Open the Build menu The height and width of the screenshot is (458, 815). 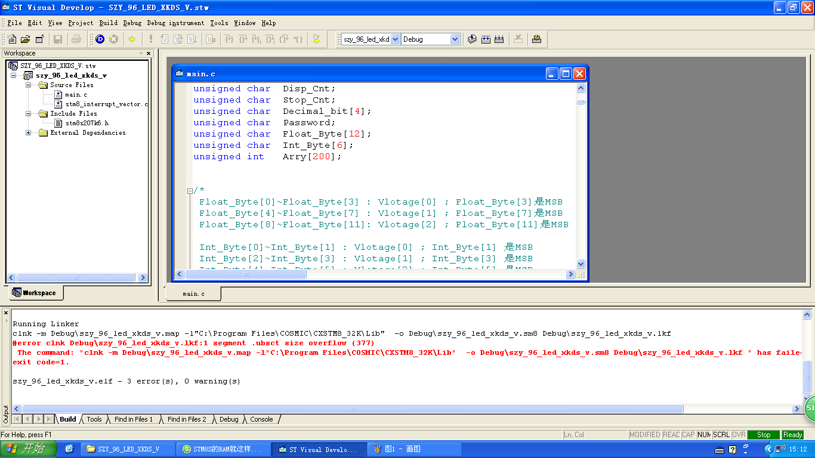[108, 23]
